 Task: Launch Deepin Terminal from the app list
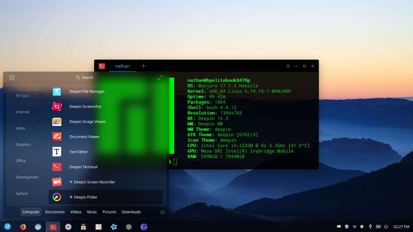pos(106,167)
